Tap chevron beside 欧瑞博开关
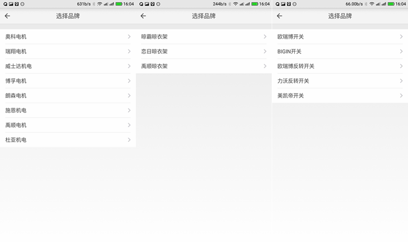 coord(401,36)
